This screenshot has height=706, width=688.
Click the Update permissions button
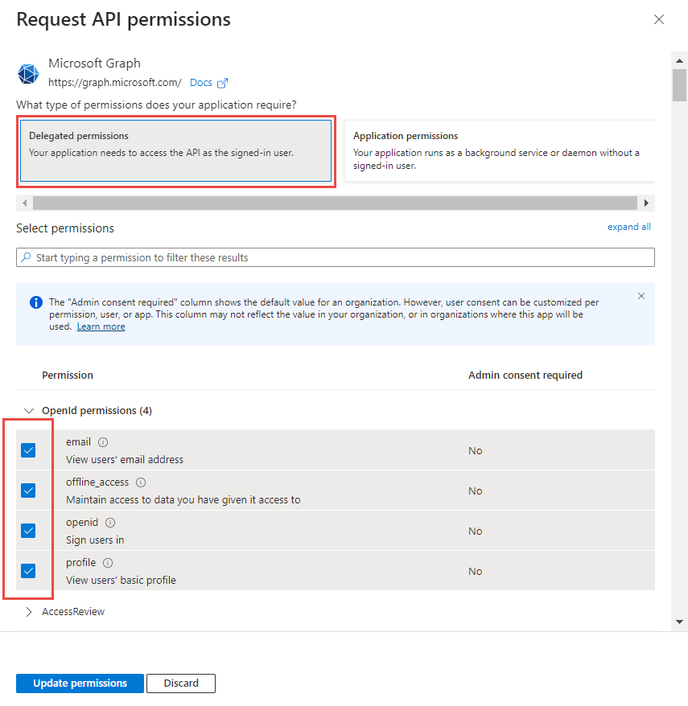click(80, 683)
